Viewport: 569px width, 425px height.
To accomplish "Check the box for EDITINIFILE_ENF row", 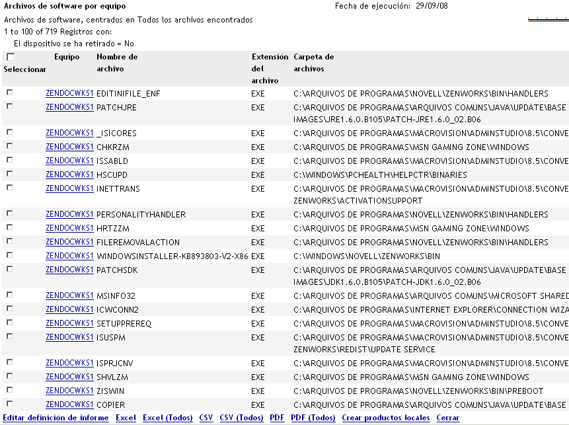I will pos(10,93).
